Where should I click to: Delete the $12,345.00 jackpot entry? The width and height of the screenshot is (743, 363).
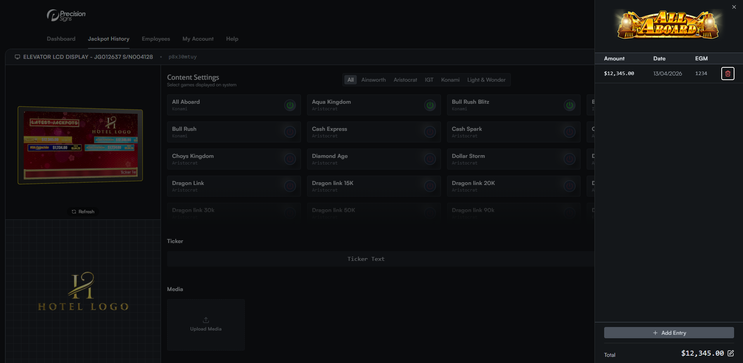tap(727, 74)
